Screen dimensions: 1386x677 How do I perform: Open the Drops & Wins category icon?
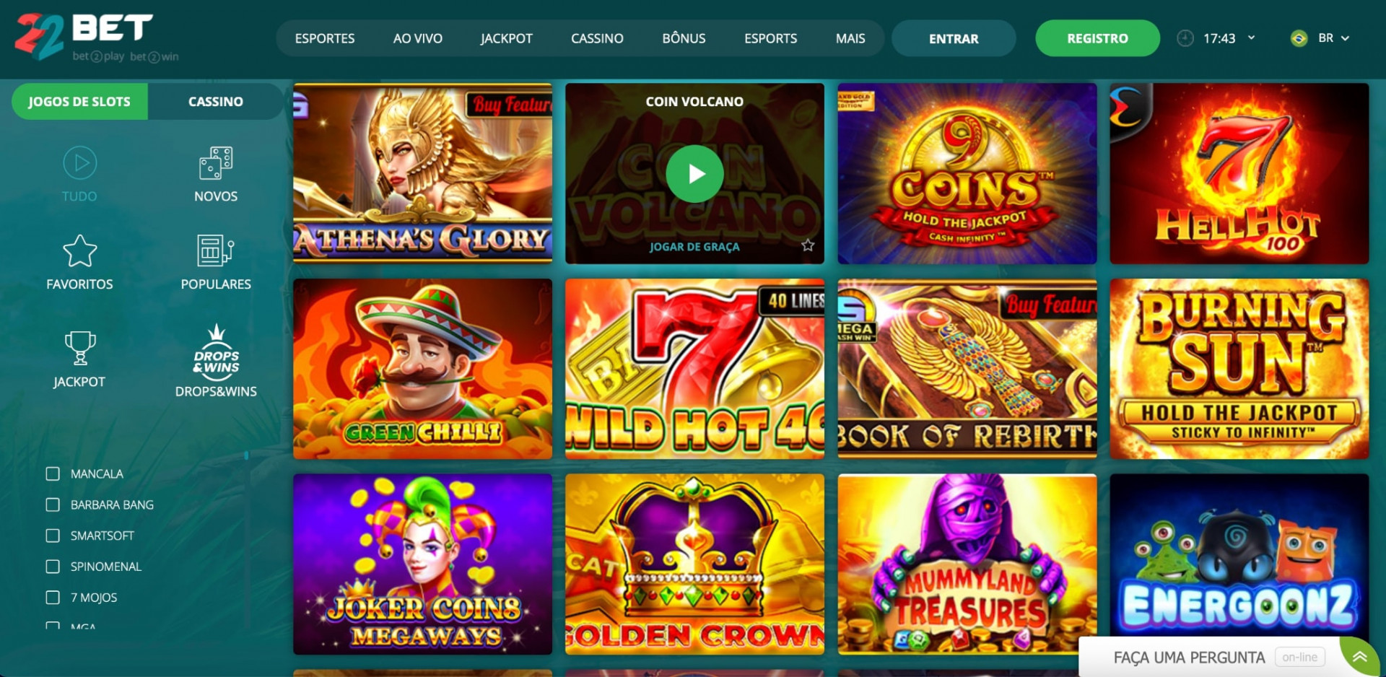pyautogui.click(x=216, y=350)
